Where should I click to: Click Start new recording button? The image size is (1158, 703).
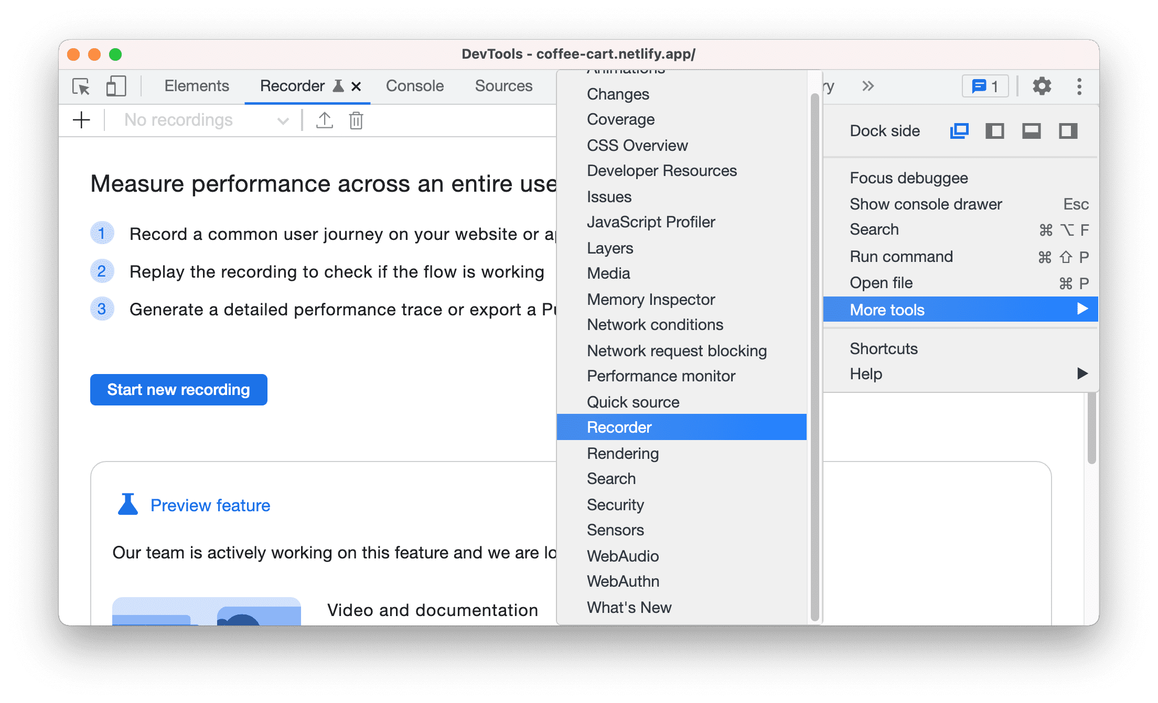[x=179, y=389]
